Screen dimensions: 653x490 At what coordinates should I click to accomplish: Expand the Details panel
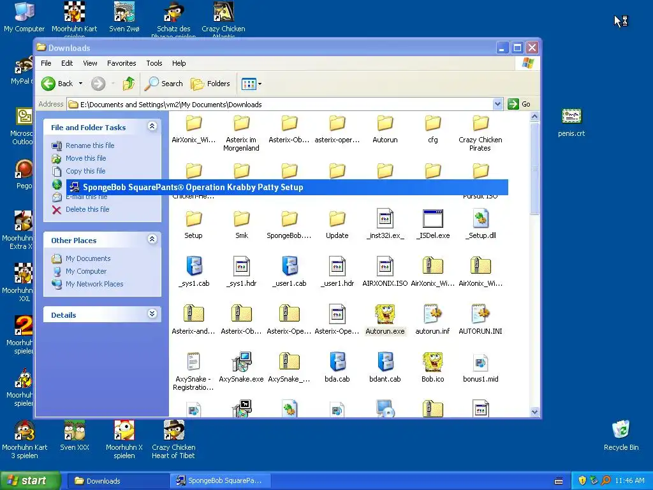(152, 314)
